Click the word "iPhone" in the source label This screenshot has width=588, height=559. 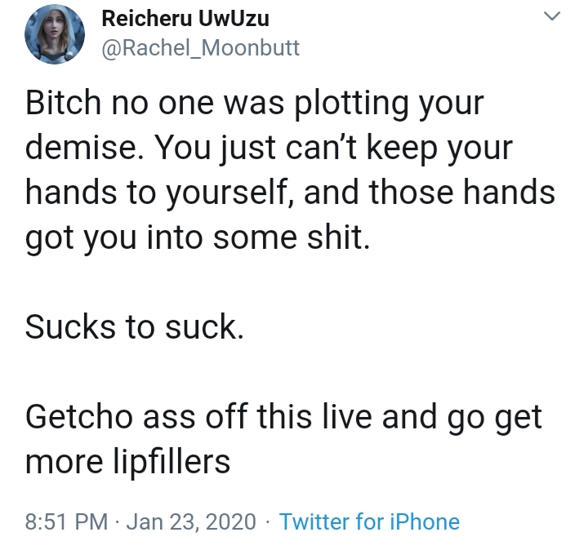[x=425, y=521]
